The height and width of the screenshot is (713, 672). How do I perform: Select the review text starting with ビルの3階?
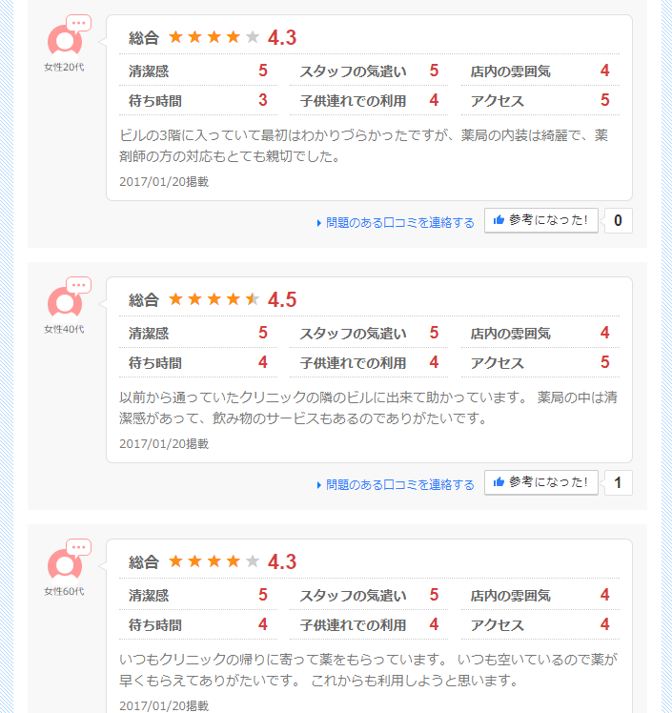click(x=363, y=146)
